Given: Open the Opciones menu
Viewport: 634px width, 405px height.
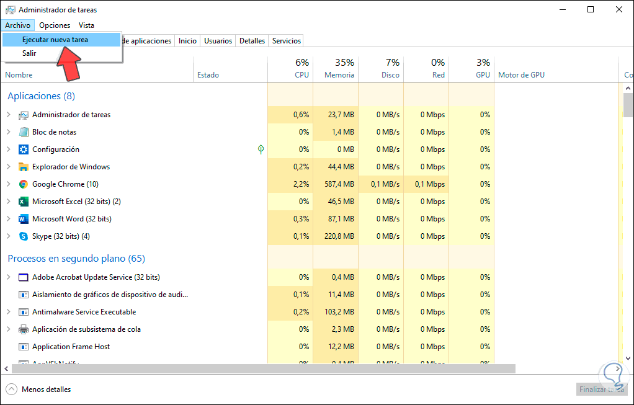Looking at the screenshot, I should click(x=55, y=25).
